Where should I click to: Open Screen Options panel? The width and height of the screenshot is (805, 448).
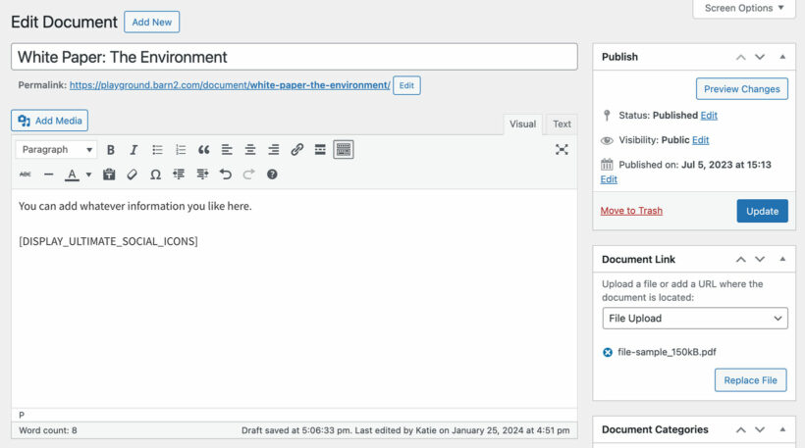coord(744,8)
